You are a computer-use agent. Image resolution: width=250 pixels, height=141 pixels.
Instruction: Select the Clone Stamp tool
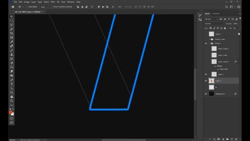pos(12,54)
